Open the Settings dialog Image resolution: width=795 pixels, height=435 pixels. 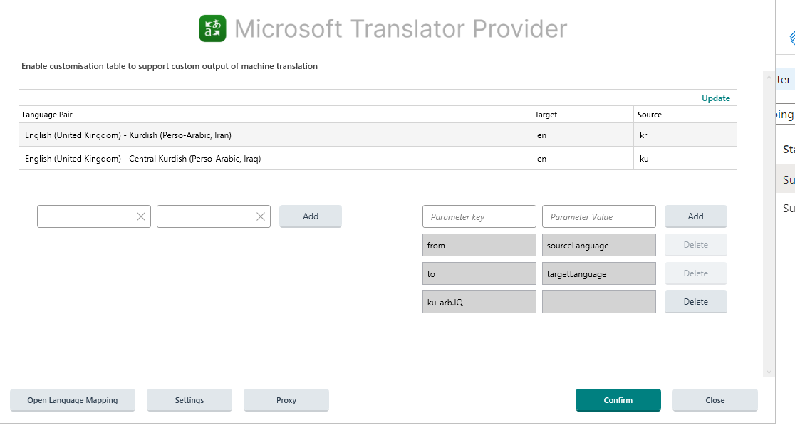[x=189, y=400]
